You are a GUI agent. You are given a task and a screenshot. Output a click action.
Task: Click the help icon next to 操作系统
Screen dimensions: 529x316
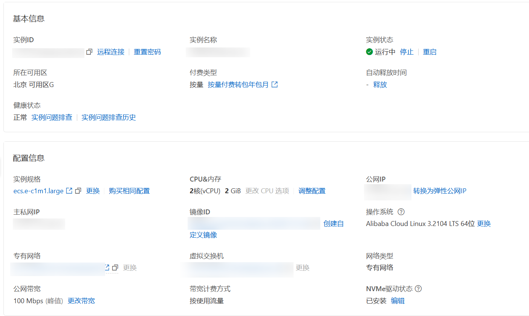(x=401, y=212)
